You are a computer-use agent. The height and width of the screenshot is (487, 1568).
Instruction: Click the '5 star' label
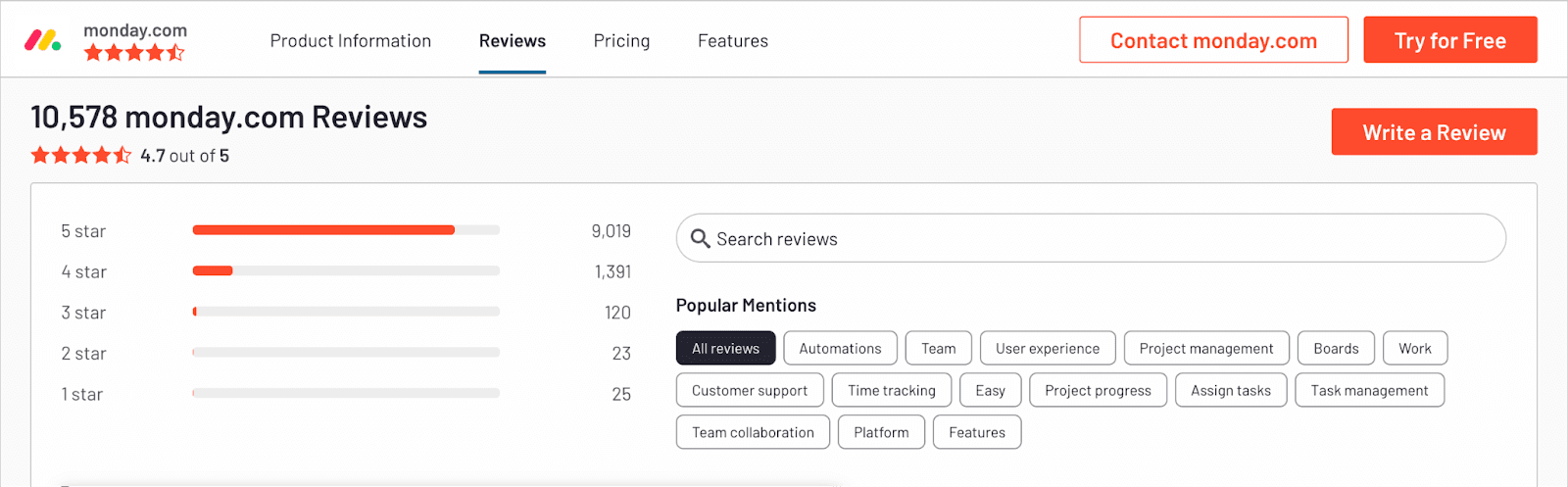(83, 231)
